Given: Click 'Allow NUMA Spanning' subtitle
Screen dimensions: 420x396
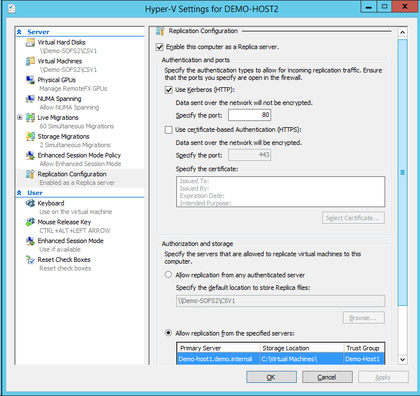Looking at the screenshot, I should tap(69, 107).
